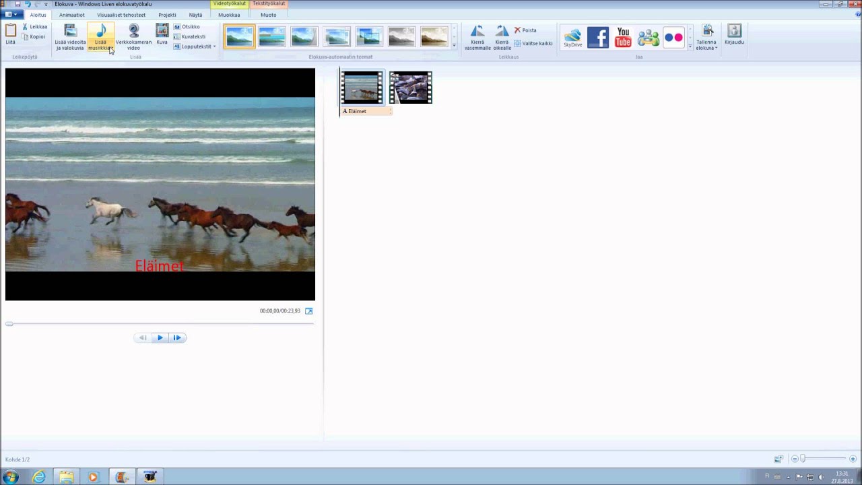Open the Visuaaliset tehosteet tab
Screen dimensions: 862x485
click(x=121, y=15)
